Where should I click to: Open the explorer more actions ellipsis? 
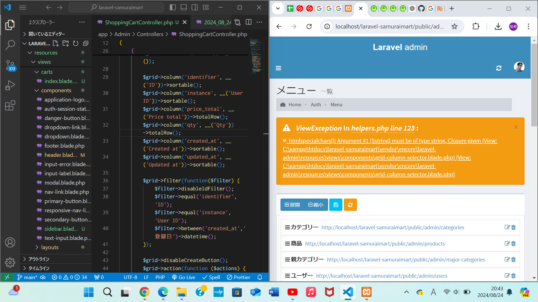82,22
